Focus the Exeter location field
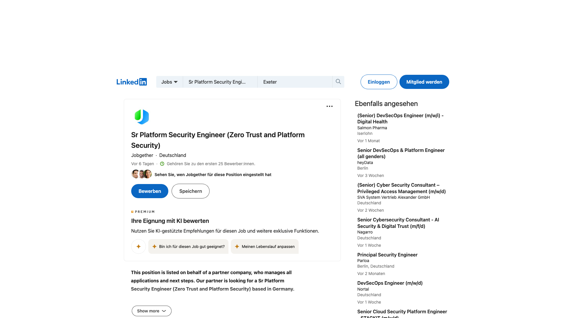 tap(295, 82)
